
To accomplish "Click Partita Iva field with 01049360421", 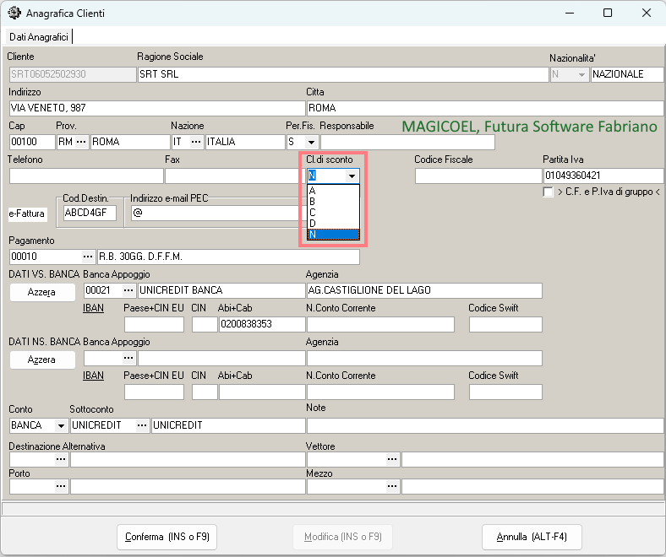I will [603, 176].
